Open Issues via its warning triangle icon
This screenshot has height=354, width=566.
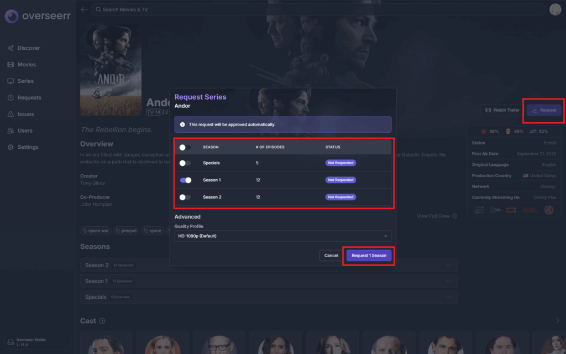pyautogui.click(x=11, y=114)
